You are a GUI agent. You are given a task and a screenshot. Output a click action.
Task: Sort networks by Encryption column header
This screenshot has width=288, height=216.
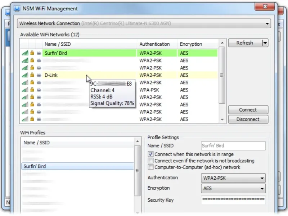(198, 44)
